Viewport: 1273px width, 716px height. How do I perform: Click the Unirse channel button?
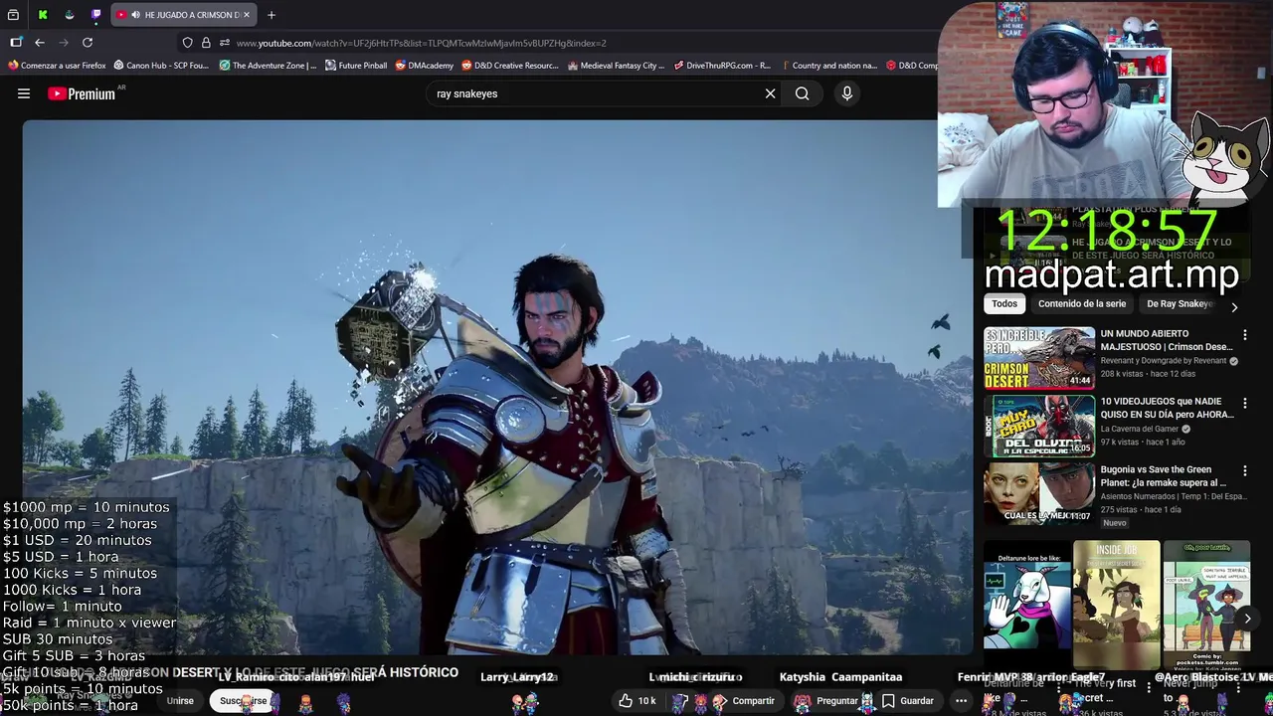pyautogui.click(x=180, y=701)
